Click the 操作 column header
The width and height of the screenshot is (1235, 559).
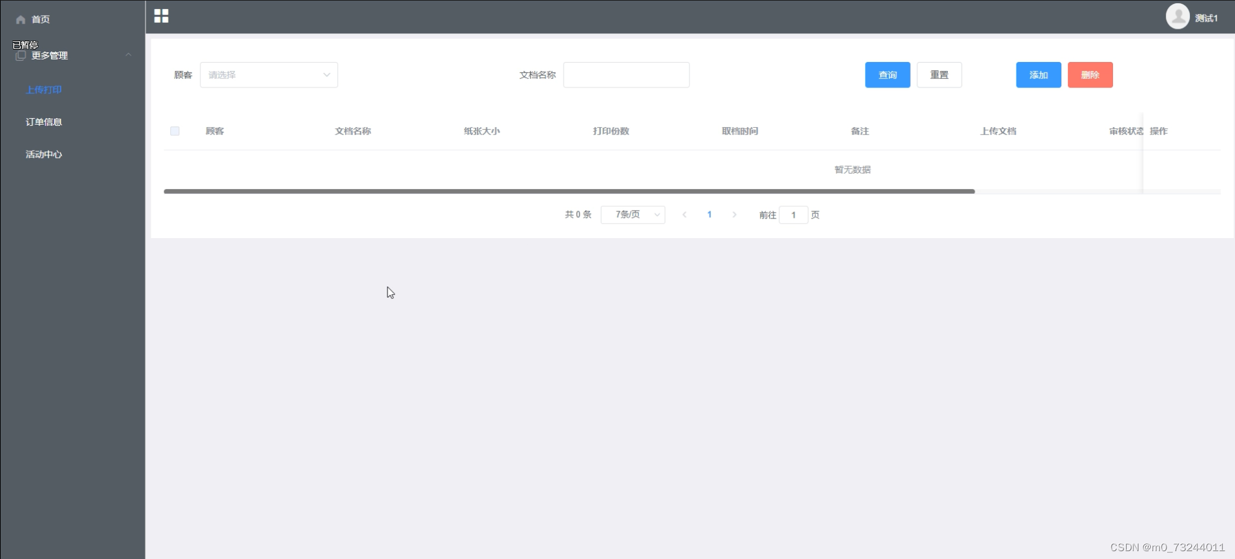coord(1159,131)
